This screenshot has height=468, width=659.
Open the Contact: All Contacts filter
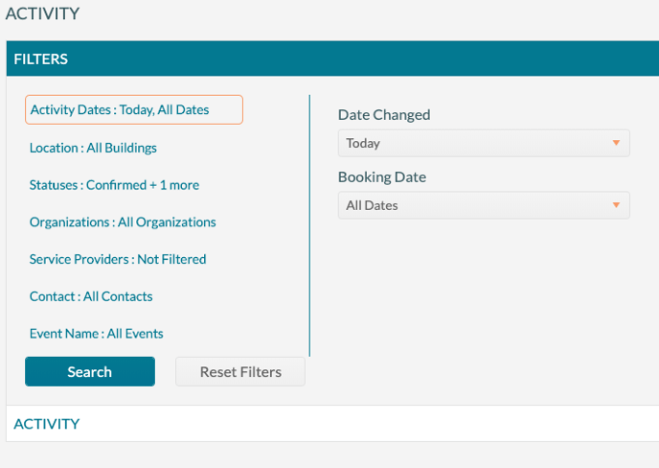click(91, 296)
